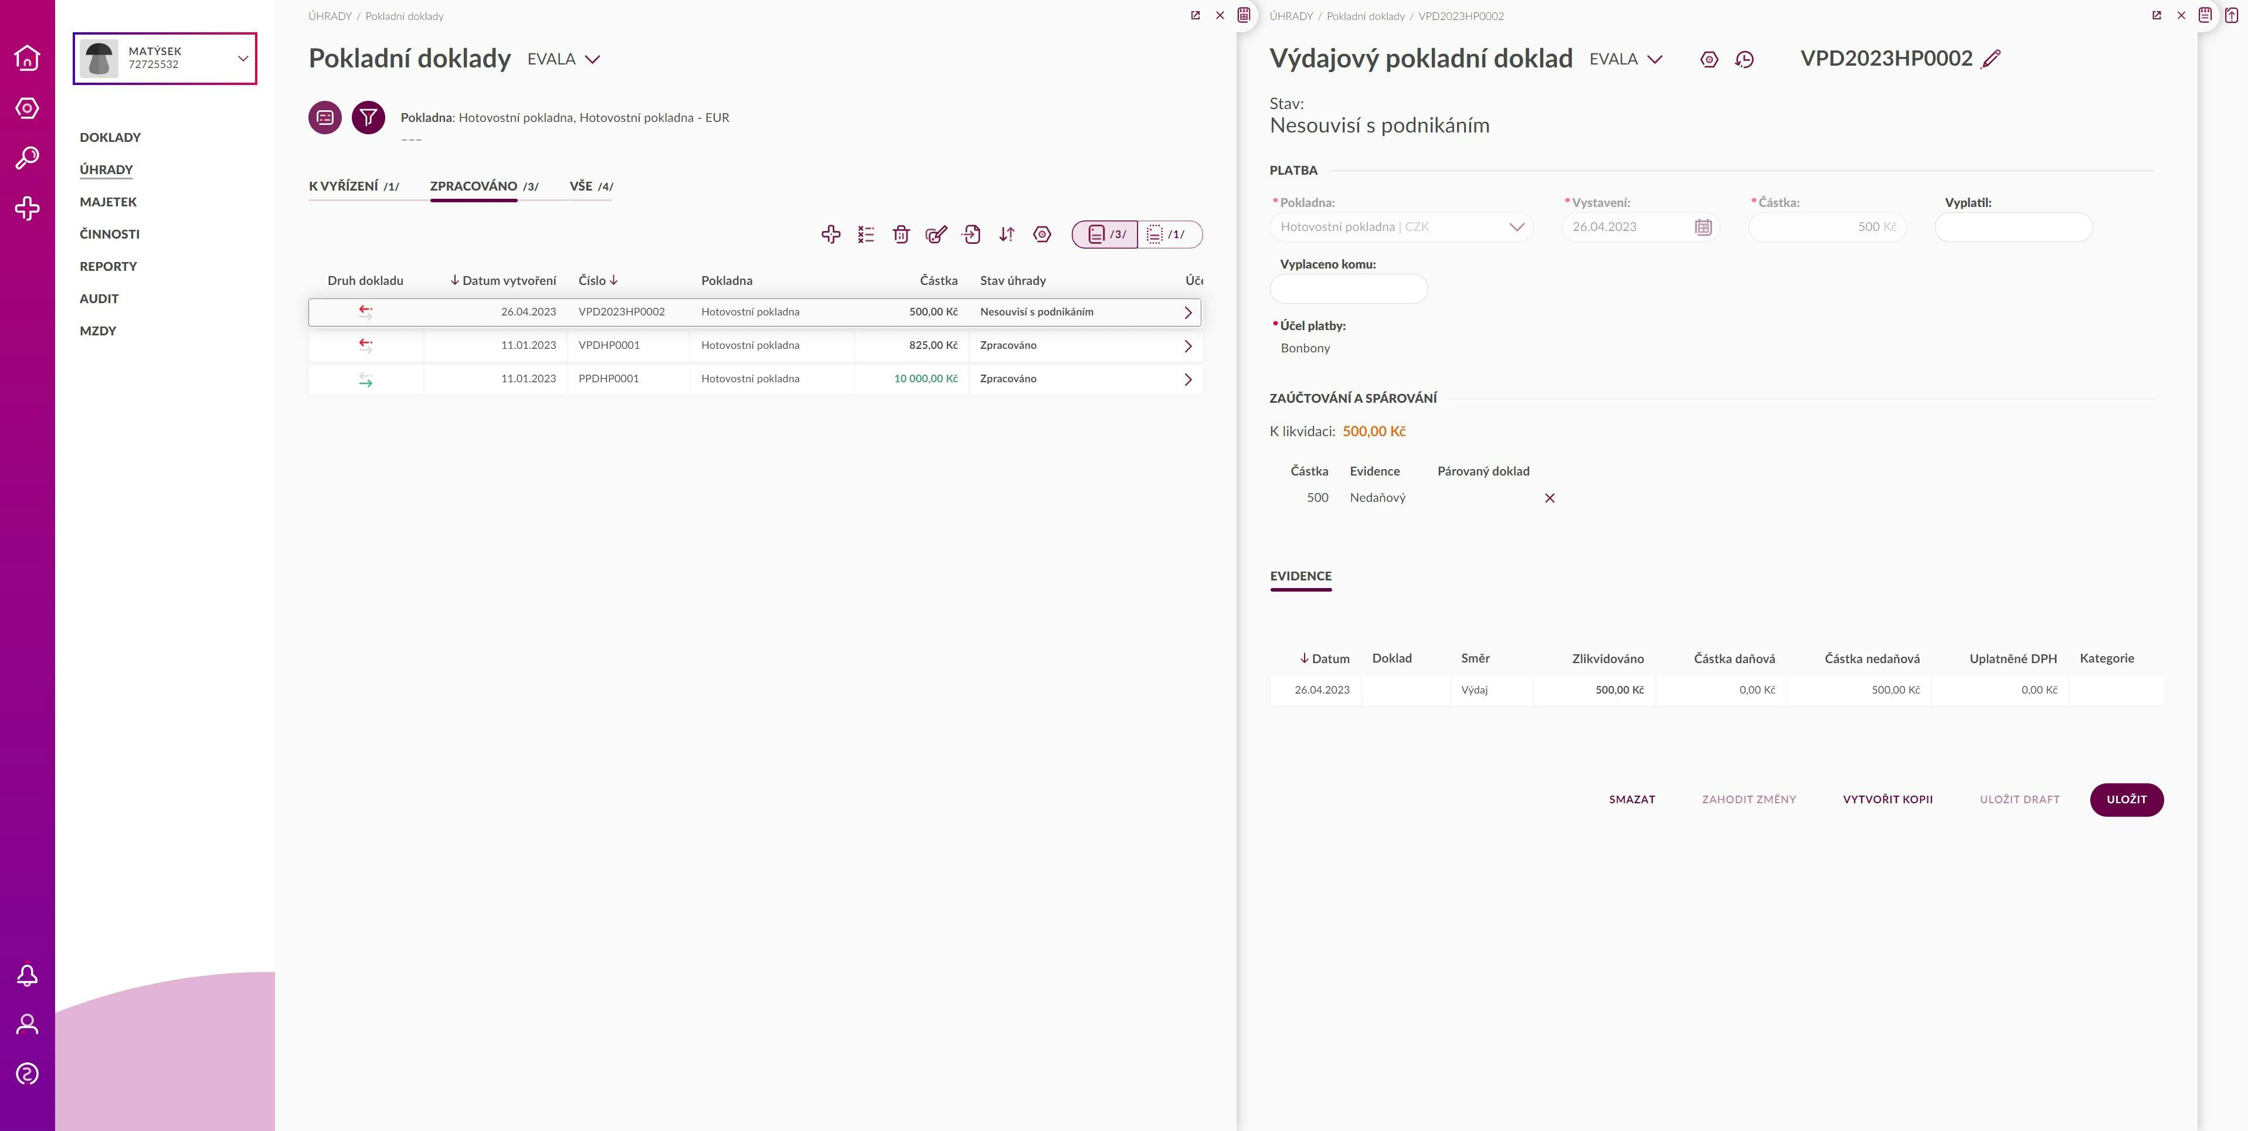
Task: Focus the Vyplatil input field
Action: 2013,227
